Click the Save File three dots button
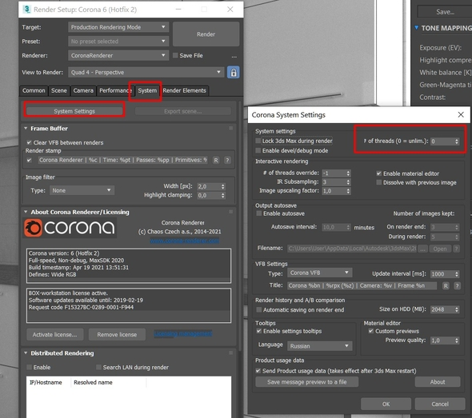 click(x=234, y=56)
